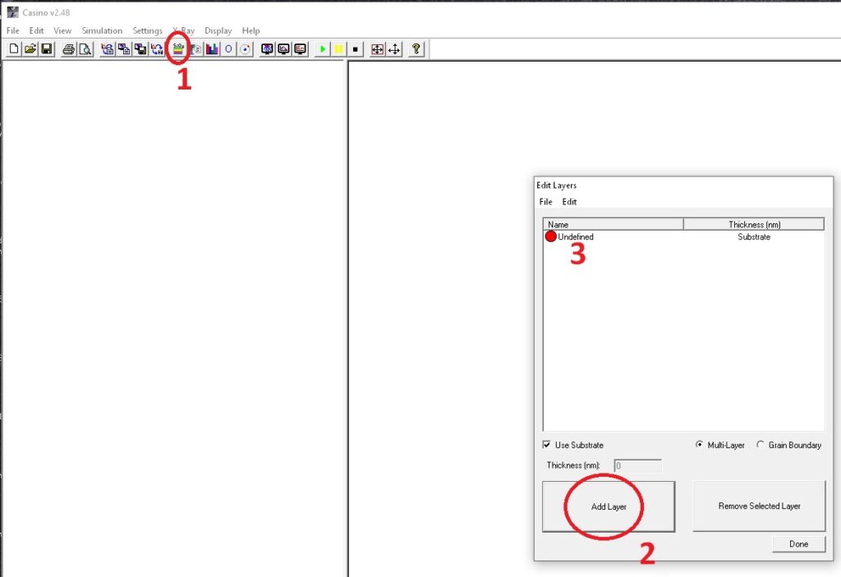The height and width of the screenshot is (577, 841).
Task: Click the Thickness (nm) column header
Action: (754, 224)
